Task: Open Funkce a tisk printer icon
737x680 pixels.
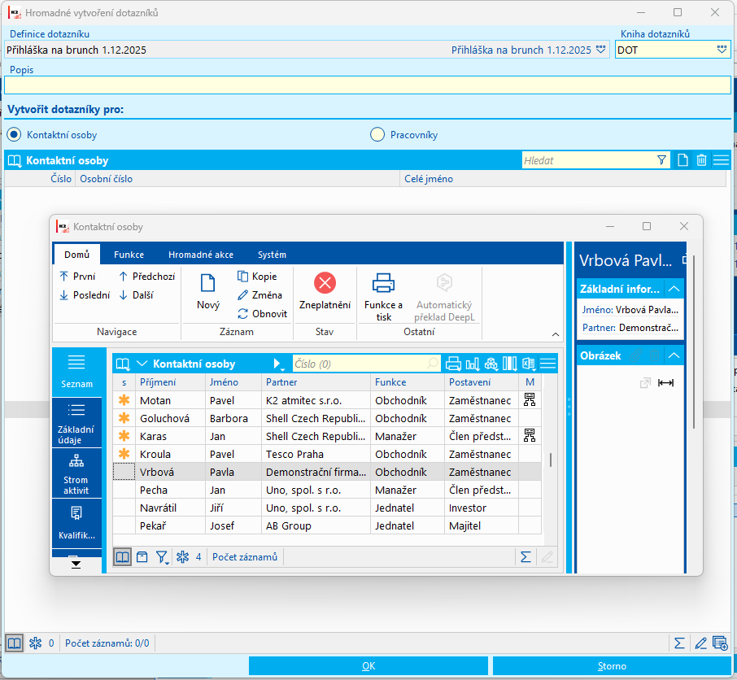Action: pyautogui.click(x=383, y=283)
